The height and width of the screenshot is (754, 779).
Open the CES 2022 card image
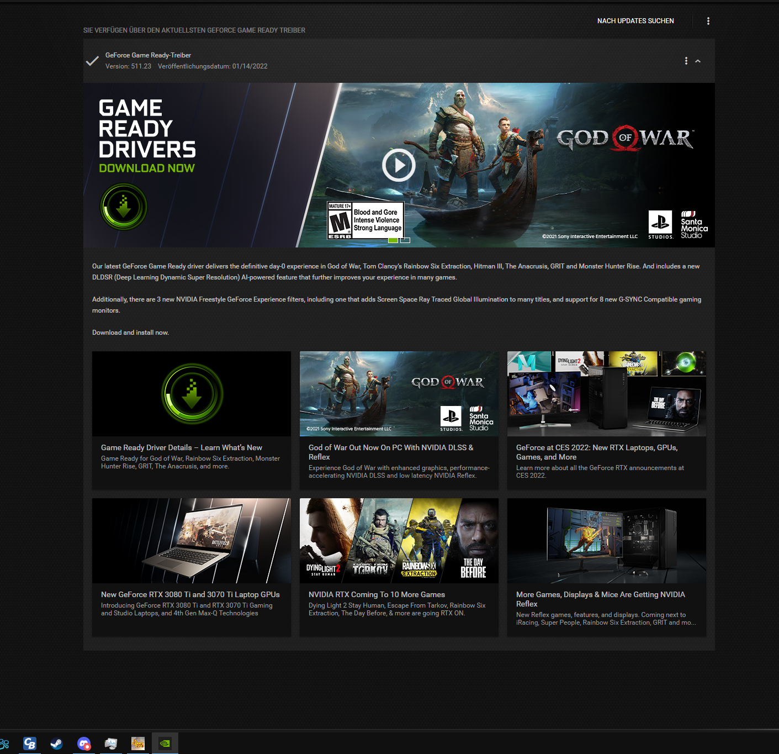607,394
